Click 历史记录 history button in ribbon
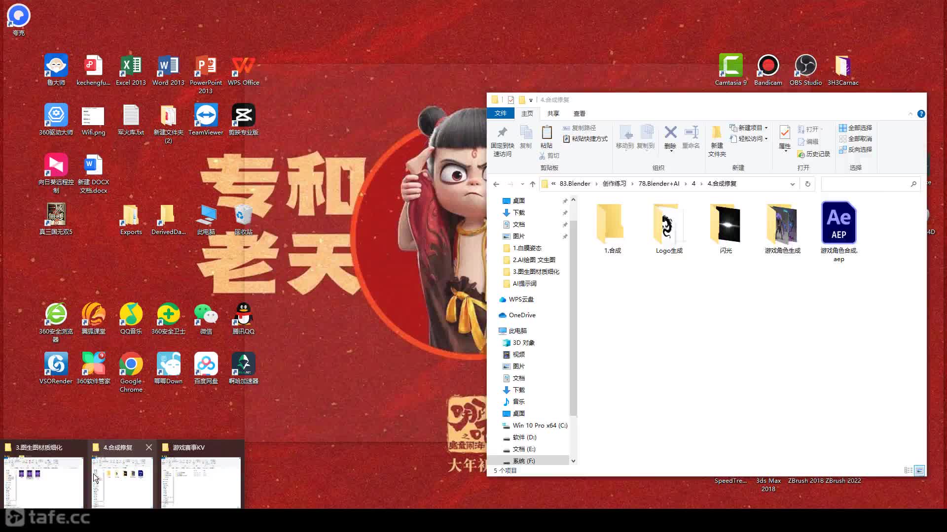The image size is (947, 532). pyautogui.click(x=814, y=154)
